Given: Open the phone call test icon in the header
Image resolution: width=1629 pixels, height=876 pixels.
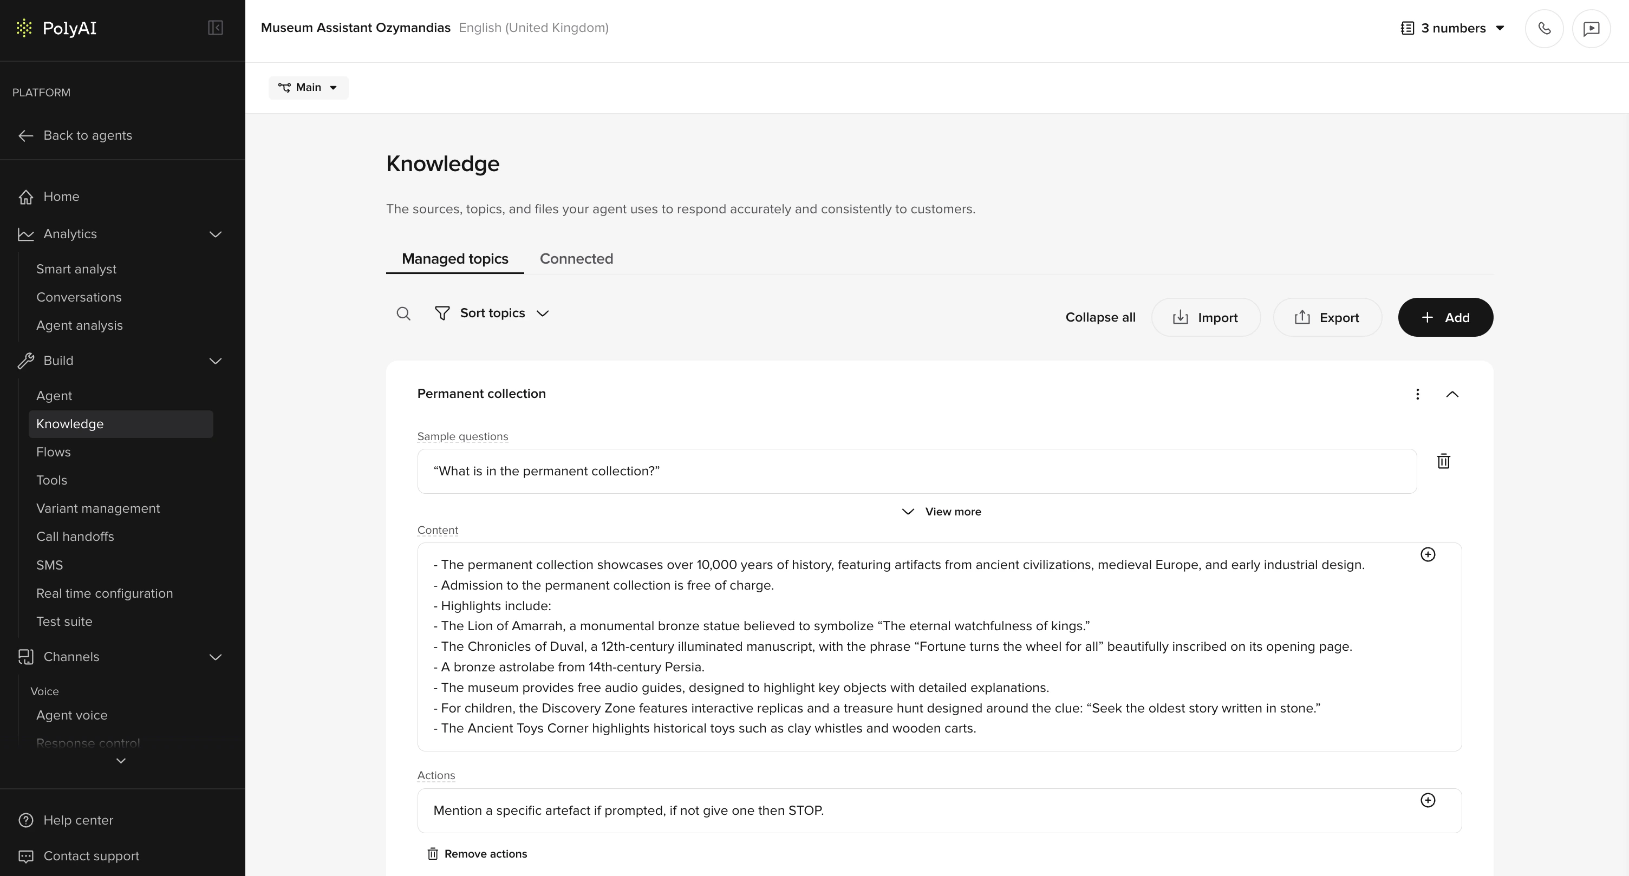Looking at the screenshot, I should point(1545,28).
